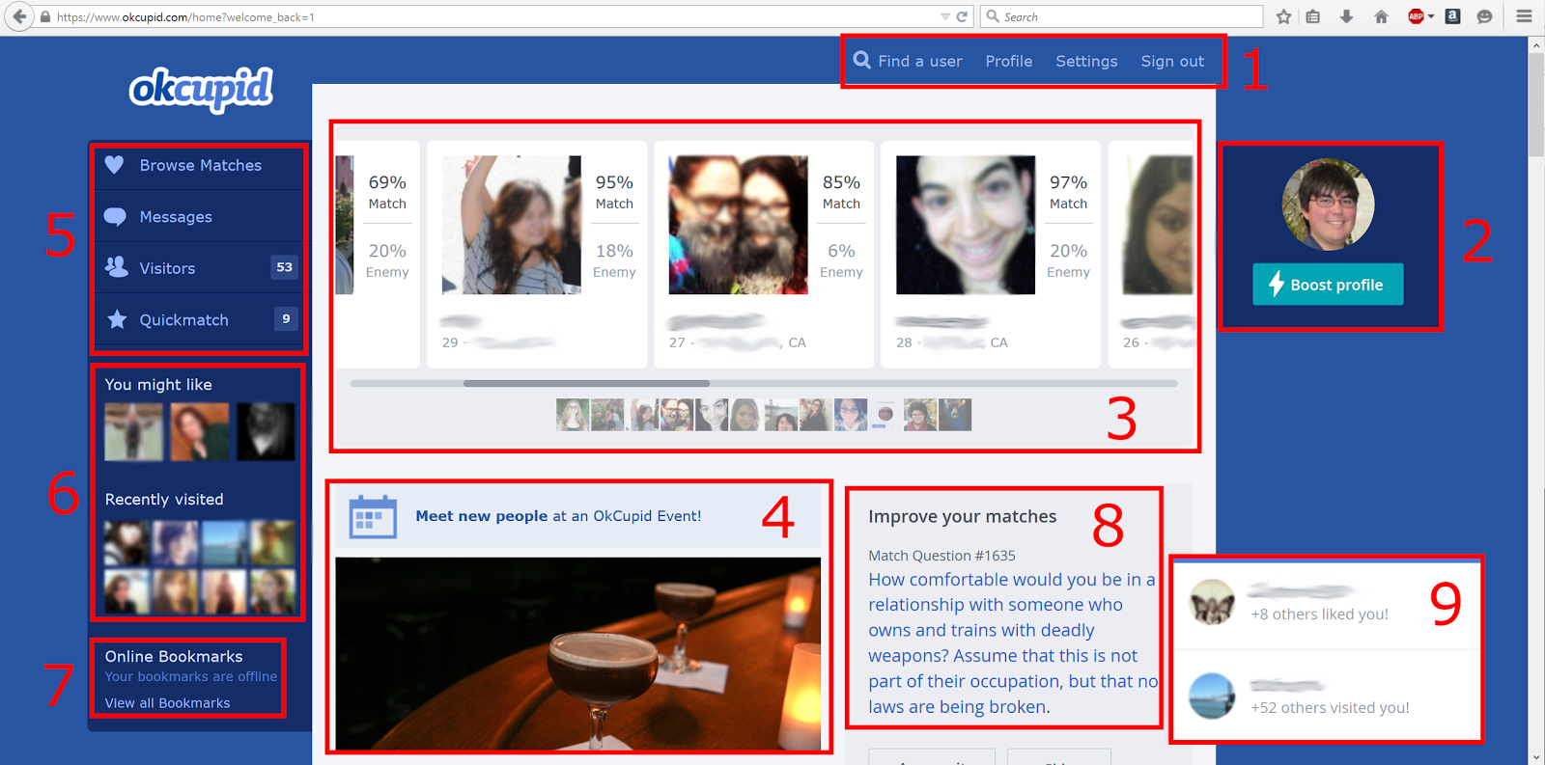Click View all Bookmarks link
The height and width of the screenshot is (765, 1545).
[167, 702]
